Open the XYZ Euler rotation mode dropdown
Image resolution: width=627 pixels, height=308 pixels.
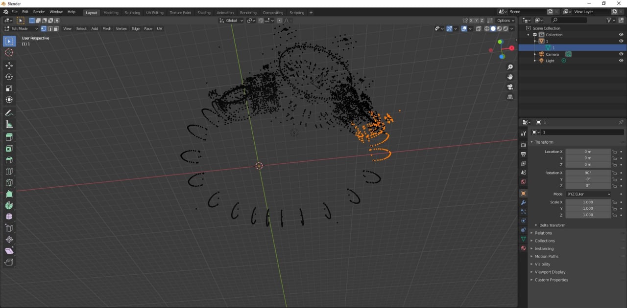click(588, 194)
